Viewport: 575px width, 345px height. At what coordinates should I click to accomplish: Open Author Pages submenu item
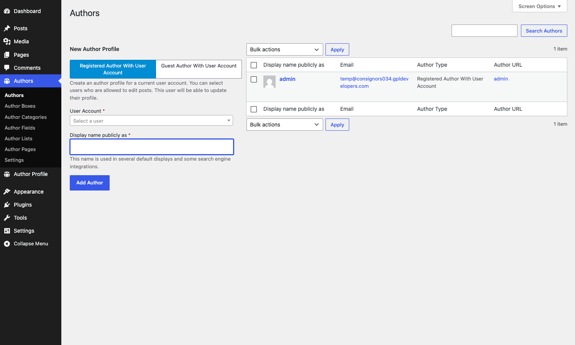(x=20, y=149)
